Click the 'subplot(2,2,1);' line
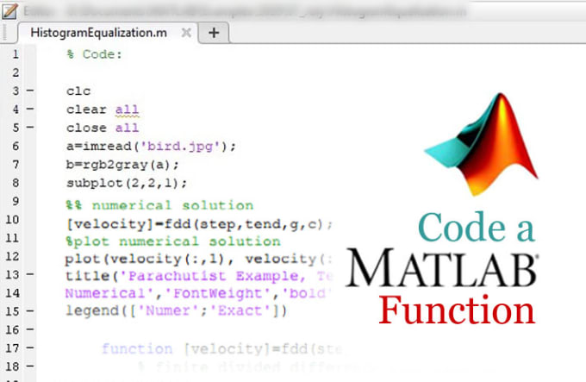This screenshot has width=586, height=382. pos(127,183)
